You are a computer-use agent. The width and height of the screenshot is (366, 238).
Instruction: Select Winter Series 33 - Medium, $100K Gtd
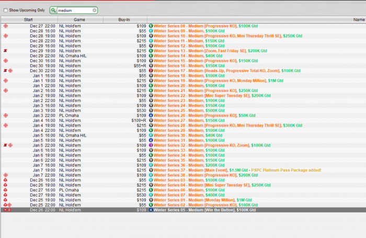189,150
